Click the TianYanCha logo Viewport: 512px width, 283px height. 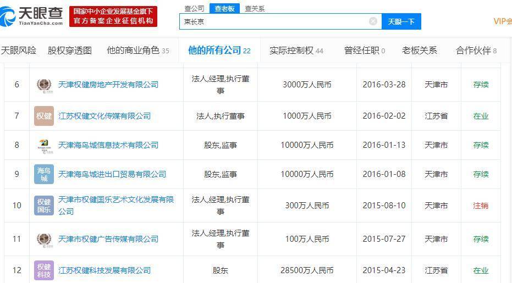tap(31, 16)
